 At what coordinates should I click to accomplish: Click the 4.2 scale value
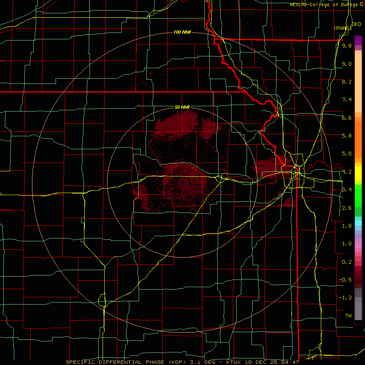pos(347,172)
